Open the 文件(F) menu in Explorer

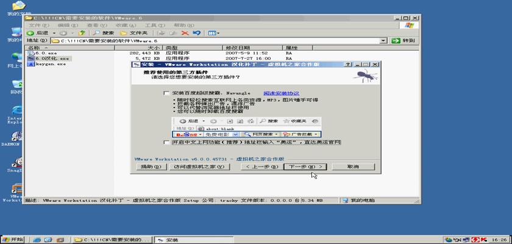pos(39,25)
